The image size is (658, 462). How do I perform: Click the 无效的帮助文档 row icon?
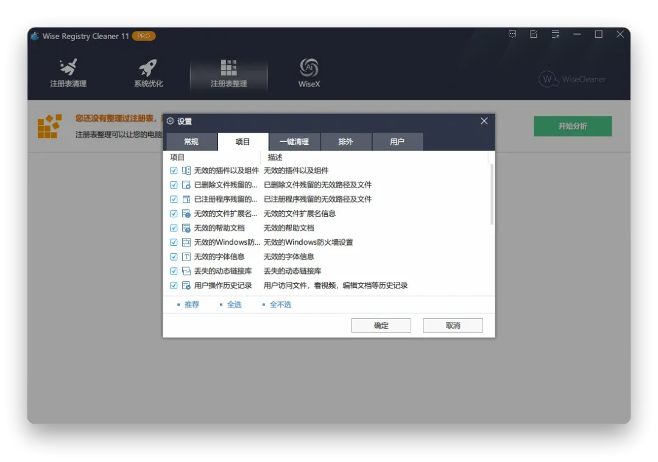click(x=186, y=228)
